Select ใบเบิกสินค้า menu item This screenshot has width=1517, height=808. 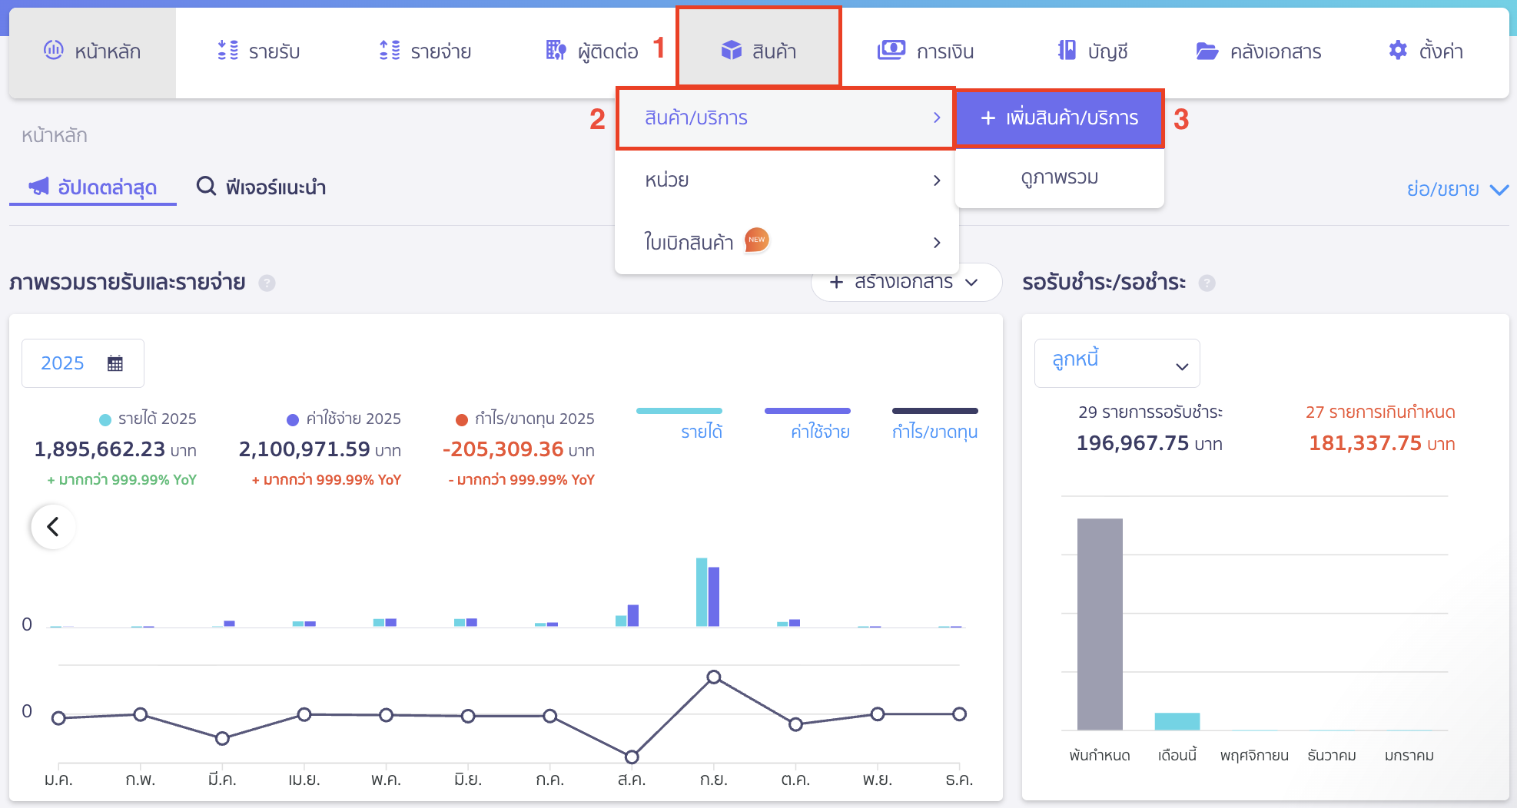[x=786, y=243]
